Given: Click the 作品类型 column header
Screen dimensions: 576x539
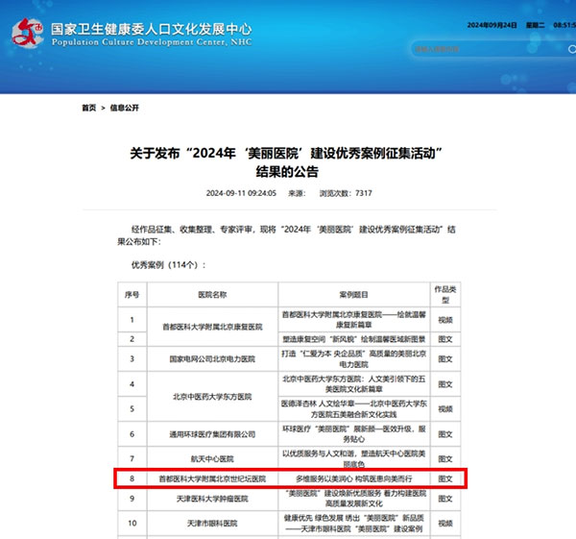Looking at the screenshot, I should click(x=445, y=295).
